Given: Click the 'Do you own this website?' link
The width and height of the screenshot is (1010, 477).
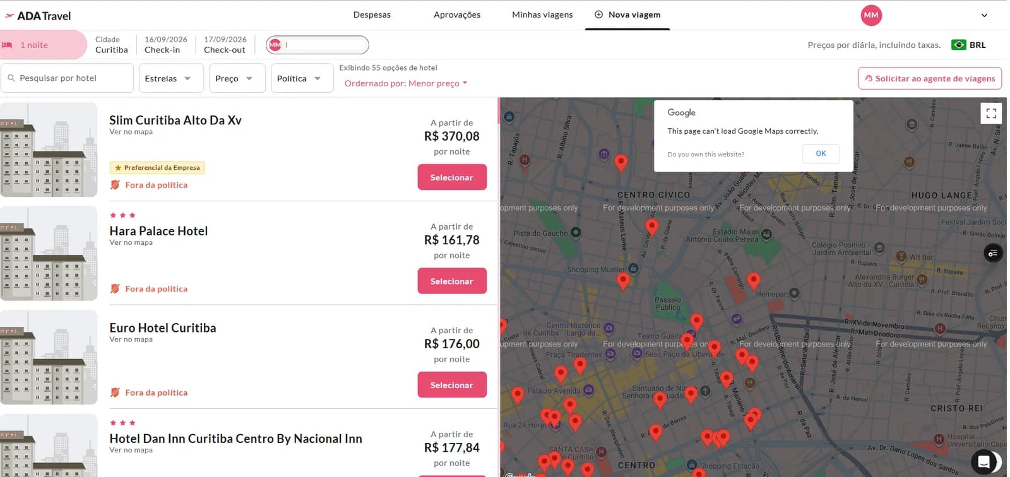Looking at the screenshot, I should (706, 154).
